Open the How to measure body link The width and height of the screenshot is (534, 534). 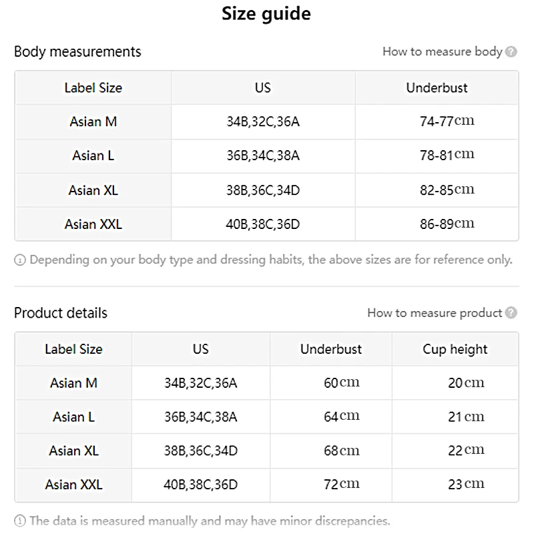click(442, 52)
